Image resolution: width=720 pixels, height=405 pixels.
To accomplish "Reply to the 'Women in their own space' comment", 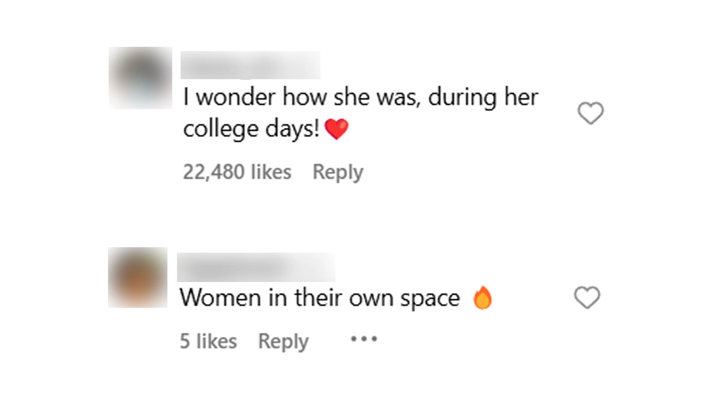I will pos(283,341).
